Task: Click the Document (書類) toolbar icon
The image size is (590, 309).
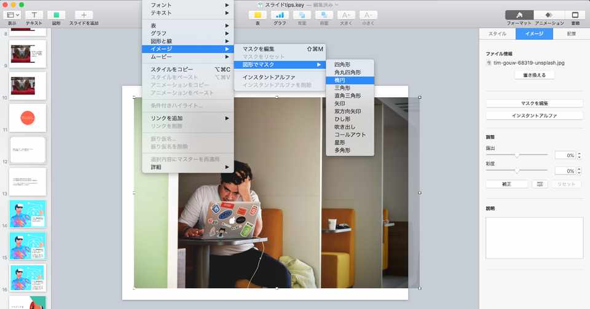Action: (575, 15)
